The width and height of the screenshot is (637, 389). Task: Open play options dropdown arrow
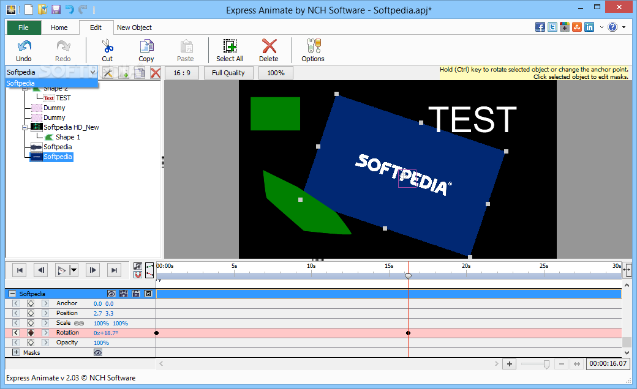coord(73,270)
